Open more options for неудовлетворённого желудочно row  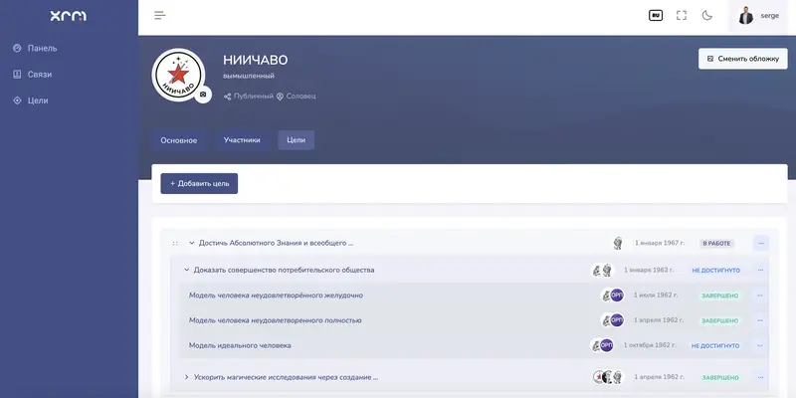tap(760, 296)
